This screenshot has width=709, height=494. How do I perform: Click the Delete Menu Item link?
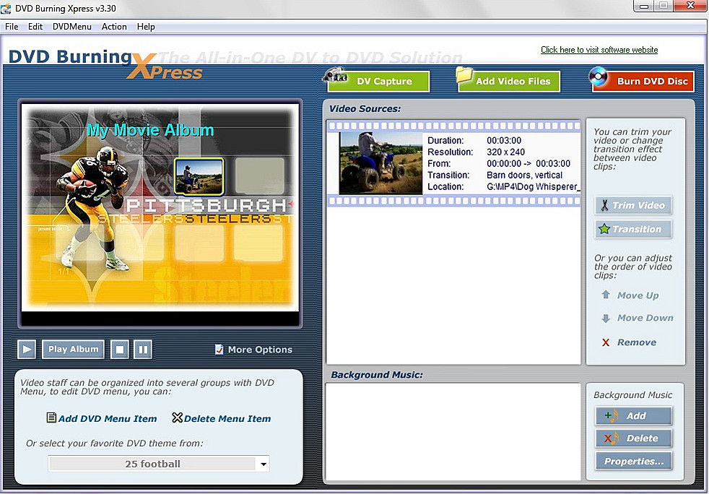[x=227, y=419]
